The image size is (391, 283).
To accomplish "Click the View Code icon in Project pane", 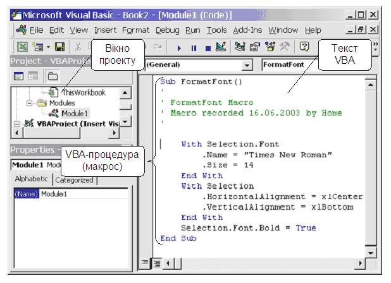I will pyautogui.click(x=19, y=76).
